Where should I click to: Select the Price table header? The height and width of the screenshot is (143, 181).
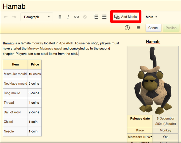pos(35,64)
